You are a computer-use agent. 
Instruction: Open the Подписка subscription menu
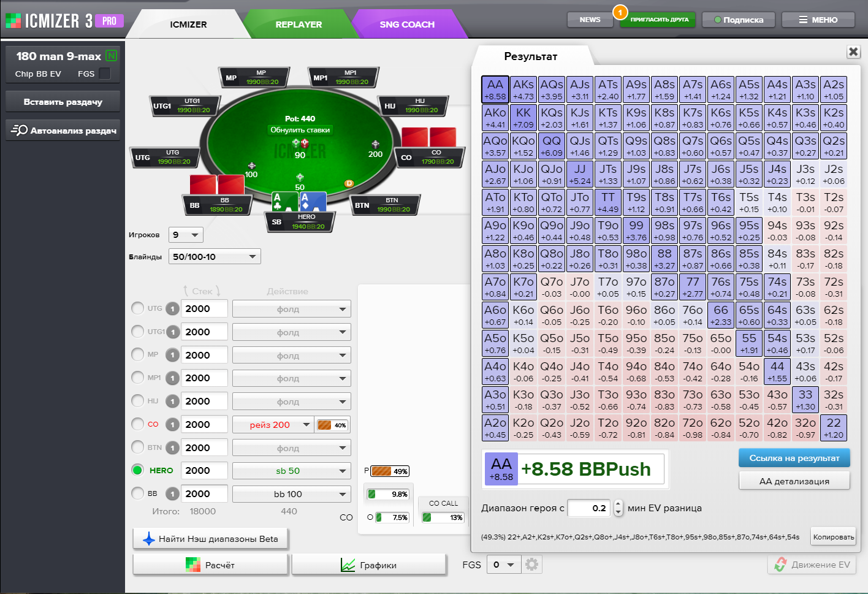pos(738,20)
